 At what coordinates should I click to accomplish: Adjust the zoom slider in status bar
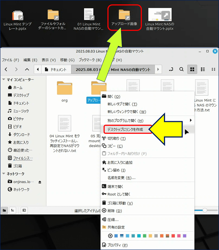coord(205,210)
